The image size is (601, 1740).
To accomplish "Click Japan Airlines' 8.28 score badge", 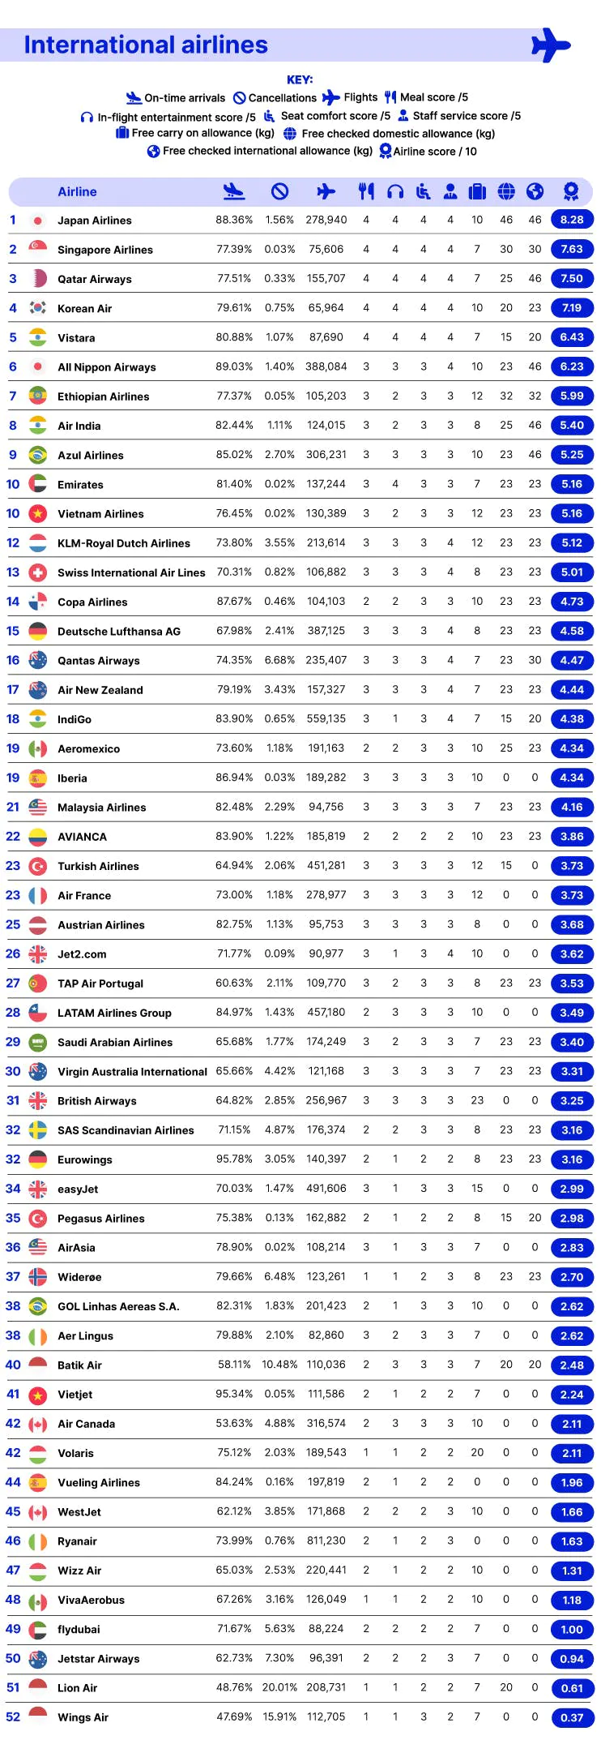I will click(x=571, y=220).
